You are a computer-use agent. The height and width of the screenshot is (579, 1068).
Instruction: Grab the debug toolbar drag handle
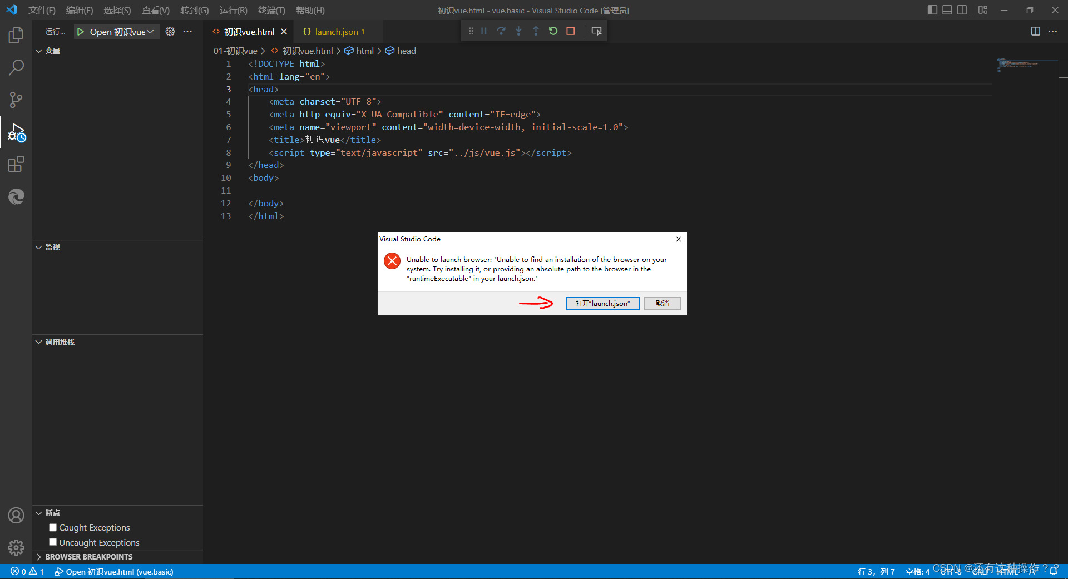coord(471,31)
